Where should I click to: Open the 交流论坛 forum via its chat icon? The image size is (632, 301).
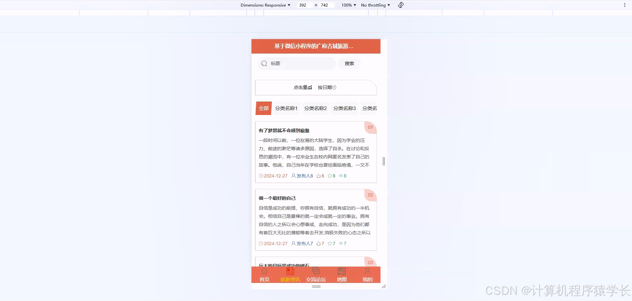pos(316,271)
